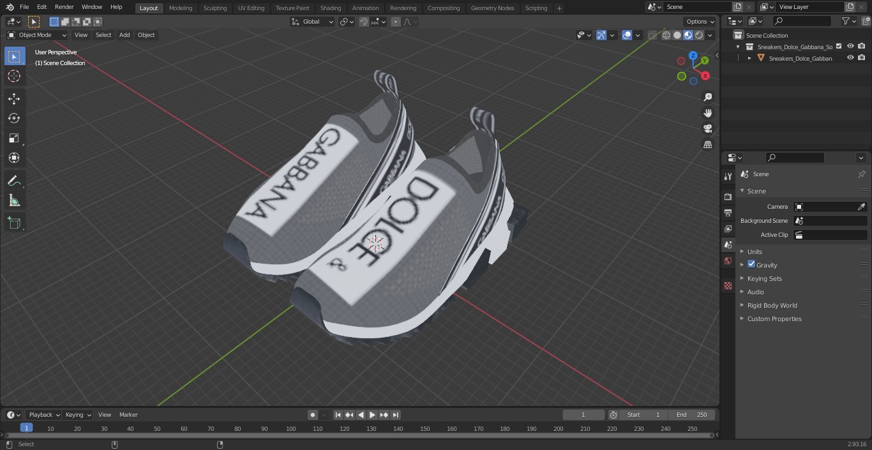
Task: Select the Measure tool
Action: [14, 201]
